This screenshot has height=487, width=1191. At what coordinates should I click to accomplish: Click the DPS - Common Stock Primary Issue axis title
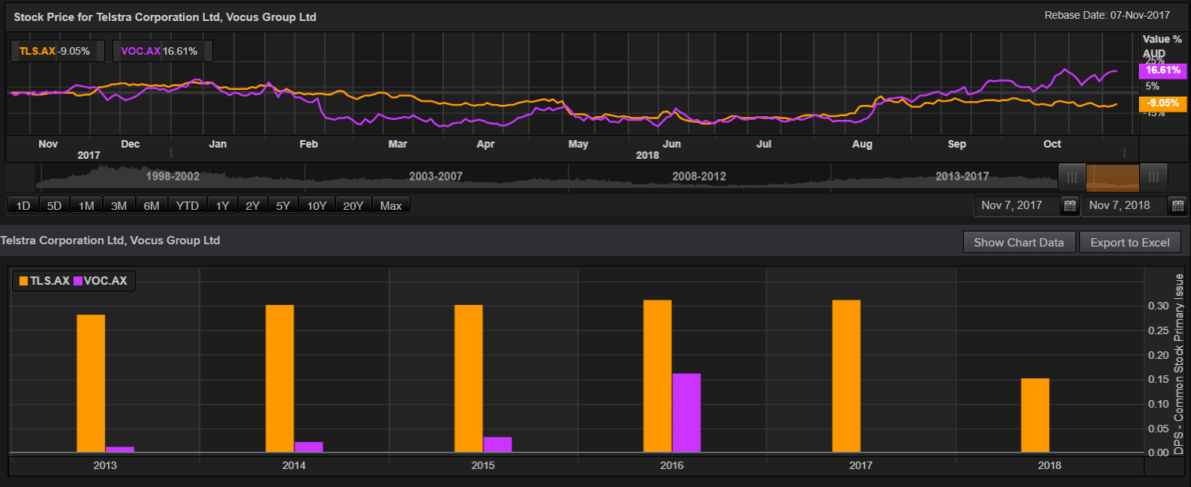[x=1179, y=364]
